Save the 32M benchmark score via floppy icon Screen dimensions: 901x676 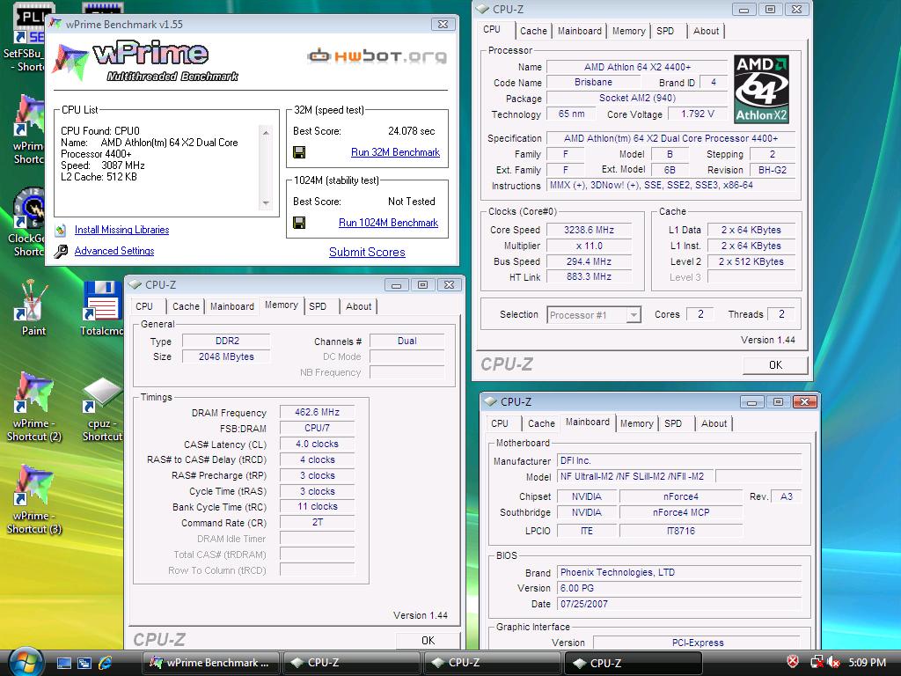(299, 152)
